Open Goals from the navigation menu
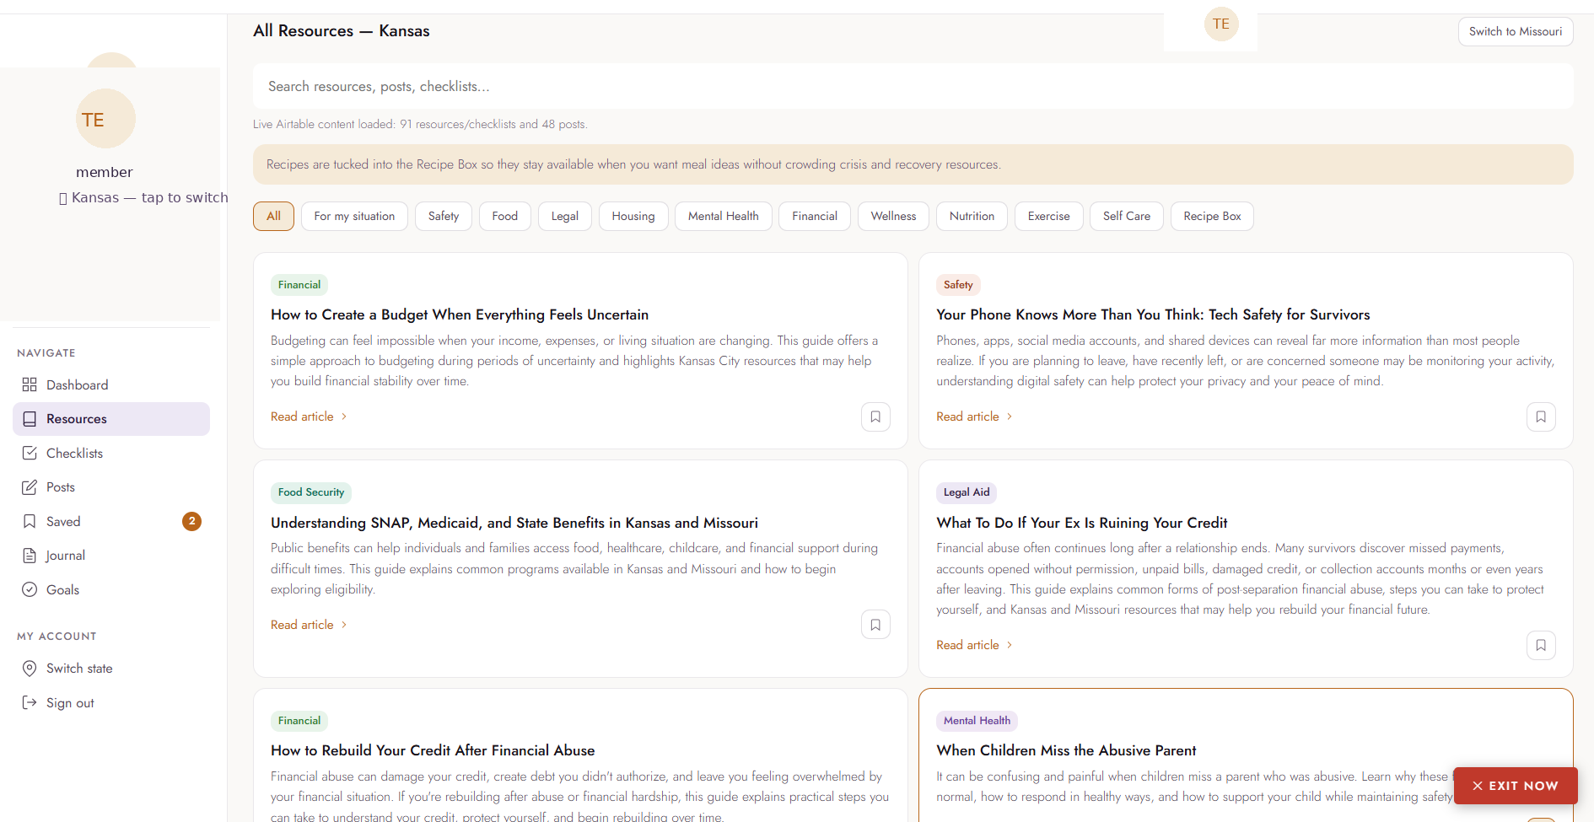The image size is (1594, 822). click(111, 589)
